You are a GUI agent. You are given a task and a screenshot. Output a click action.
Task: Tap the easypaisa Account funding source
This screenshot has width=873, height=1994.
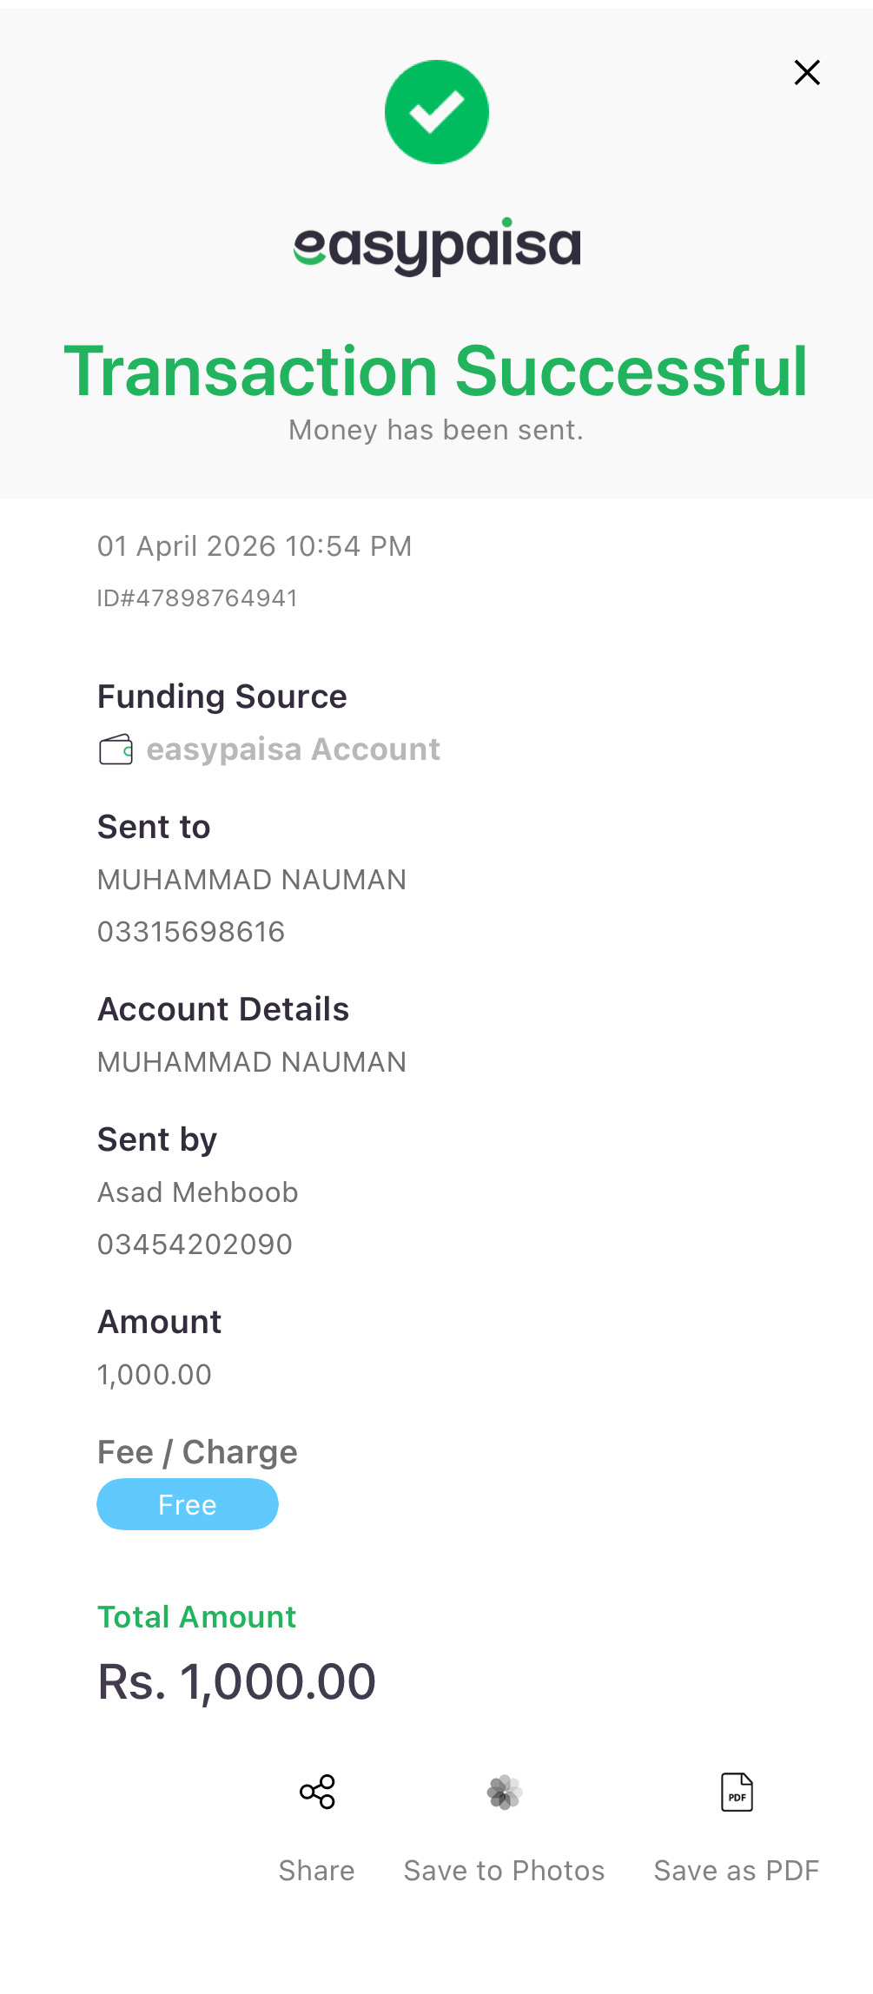point(293,749)
